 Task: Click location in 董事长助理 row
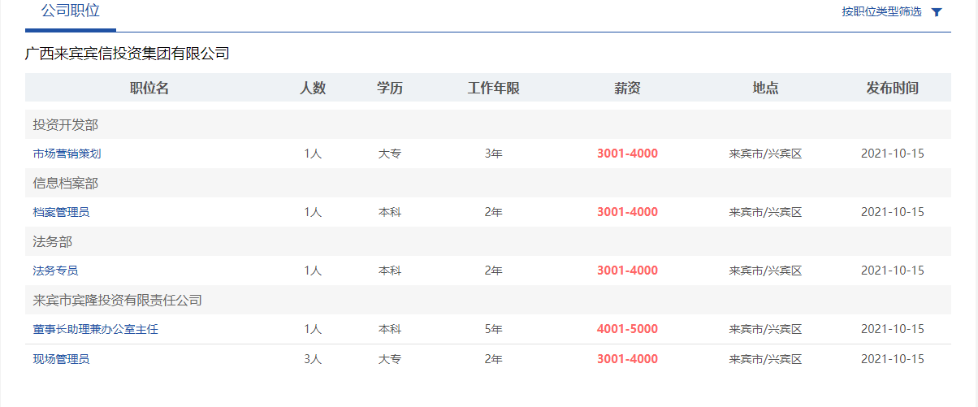(x=765, y=329)
